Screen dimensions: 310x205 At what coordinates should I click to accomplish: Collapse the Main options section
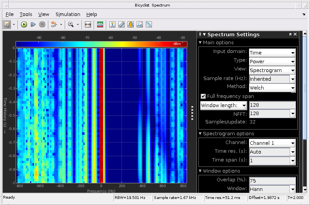(201, 43)
